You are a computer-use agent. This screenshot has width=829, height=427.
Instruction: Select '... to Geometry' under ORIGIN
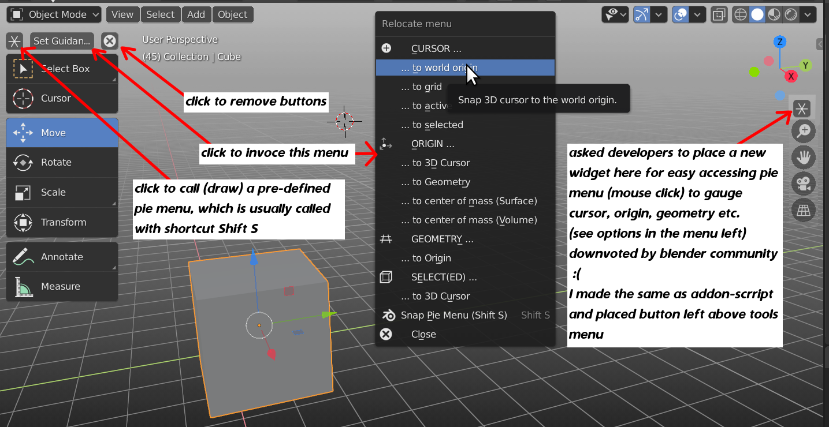[x=465, y=182]
